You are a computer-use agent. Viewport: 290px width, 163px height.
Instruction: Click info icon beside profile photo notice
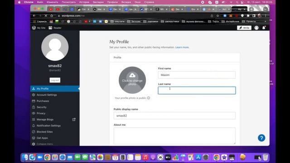(x=149, y=98)
